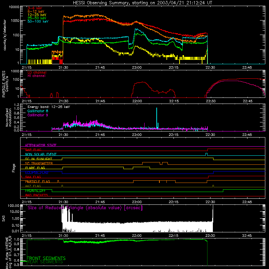The height and width of the screenshot is (269, 269).
Task: Select the 25-50 keV legend label
Action: tap(37, 18)
